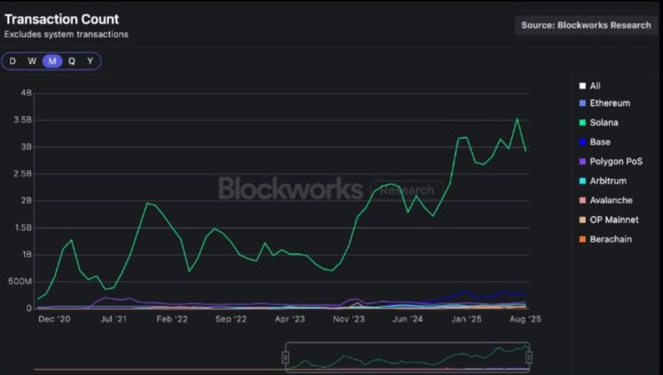This screenshot has height=375, width=663.
Task: Toggle the Polygon PoS legend entry
Action: coord(614,161)
